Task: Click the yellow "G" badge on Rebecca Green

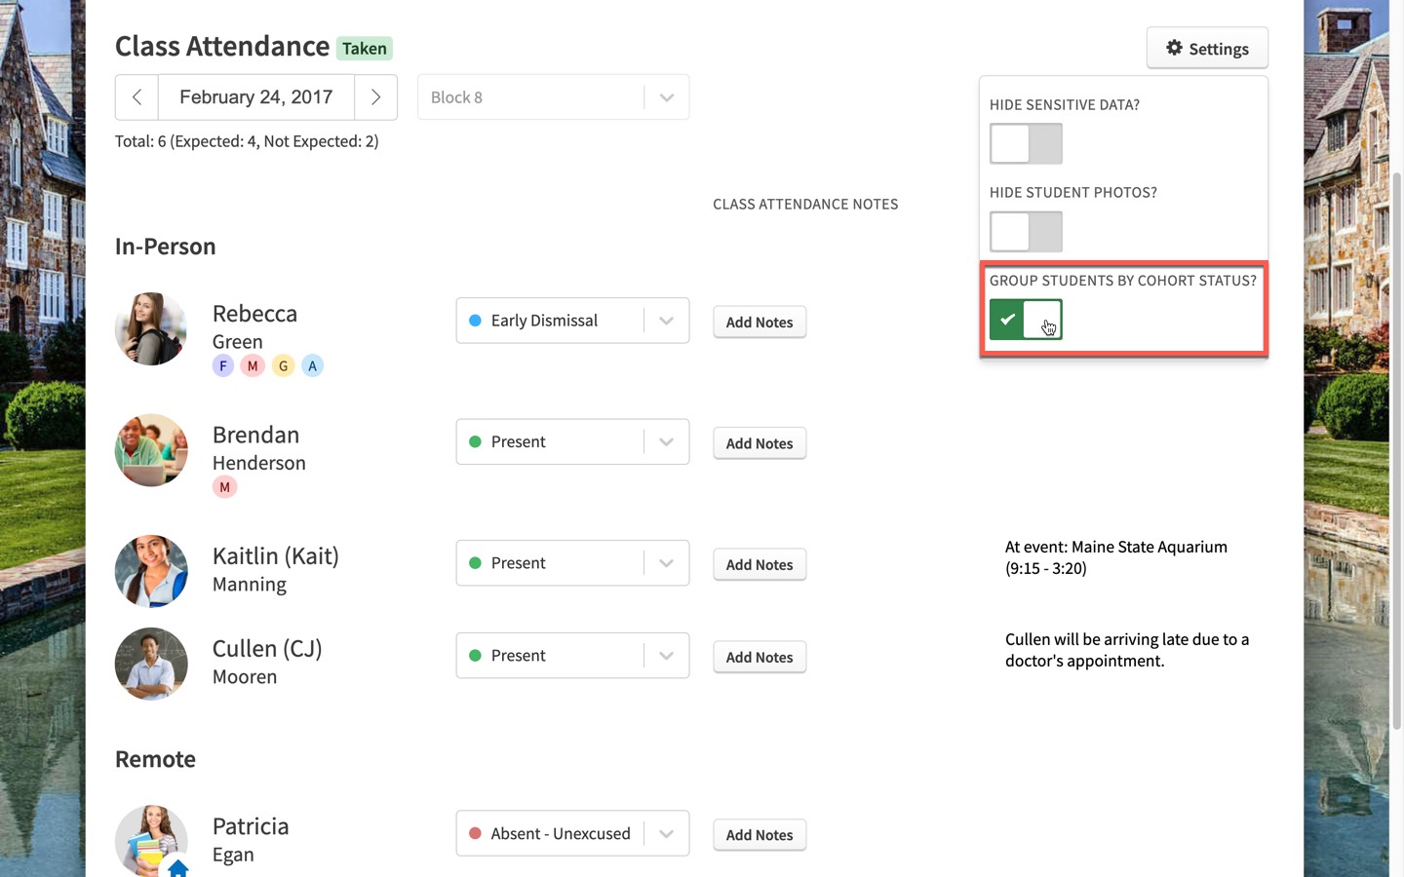Action: (x=283, y=365)
